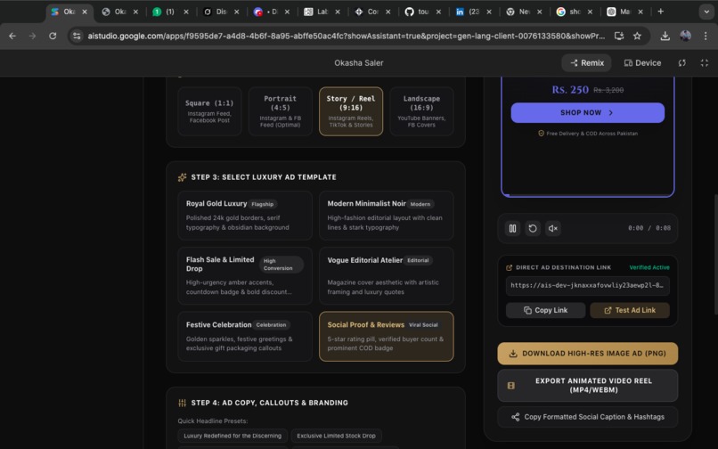Screen dimensions: 718x449
Task: Enter fullscreen mode icon
Action: pyautogui.click(x=705, y=62)
